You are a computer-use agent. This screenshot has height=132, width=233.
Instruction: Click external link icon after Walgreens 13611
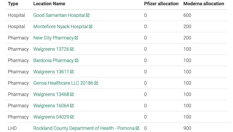[72, 72]
